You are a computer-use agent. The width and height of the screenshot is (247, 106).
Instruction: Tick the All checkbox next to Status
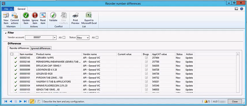(97, 38)
